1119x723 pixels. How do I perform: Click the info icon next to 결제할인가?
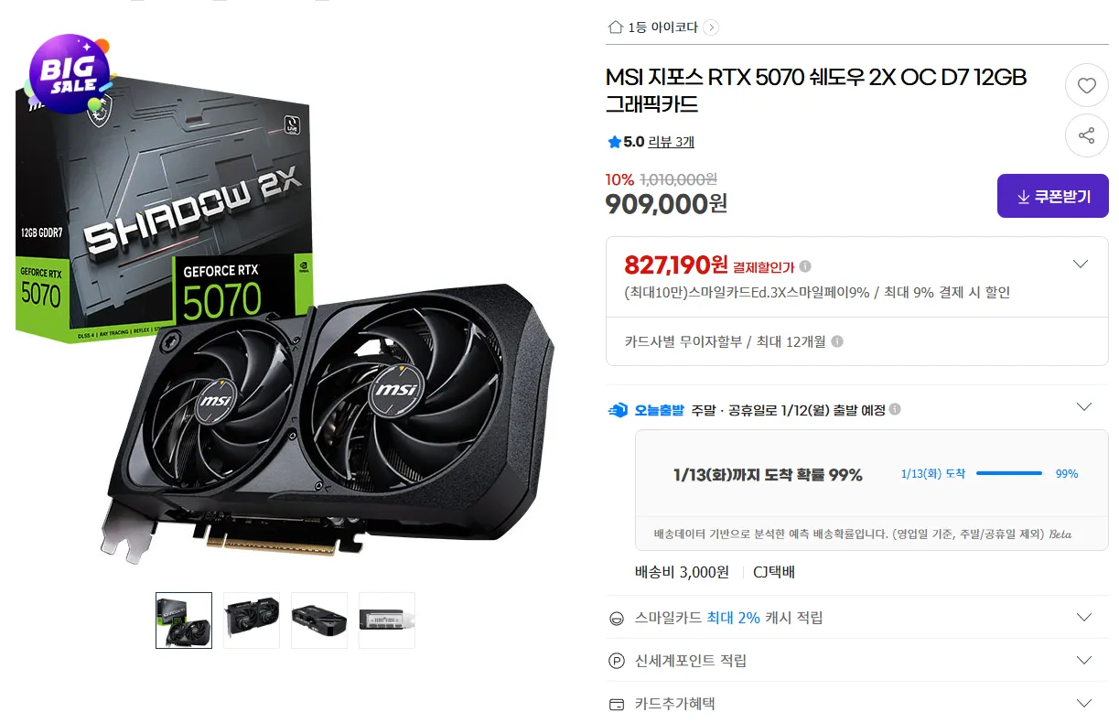tap(804, 266)
